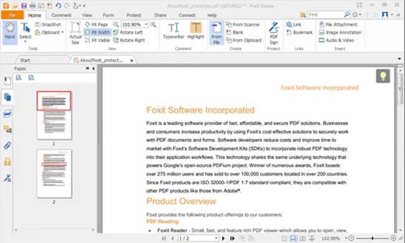Take a SnapShot of the page

click(48, 24)
